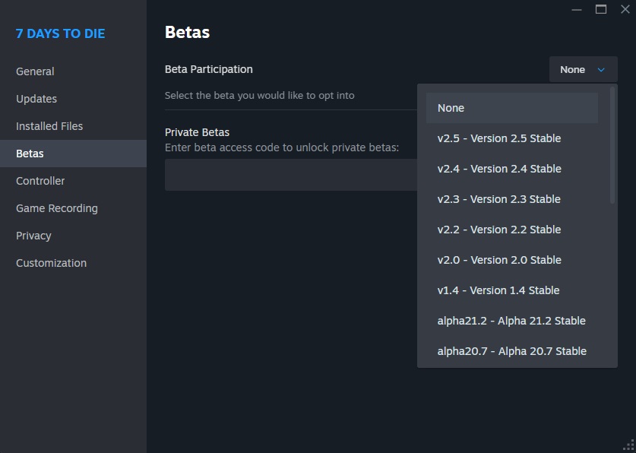
Task: Click the beta list scrollbar
Action: 612,144
